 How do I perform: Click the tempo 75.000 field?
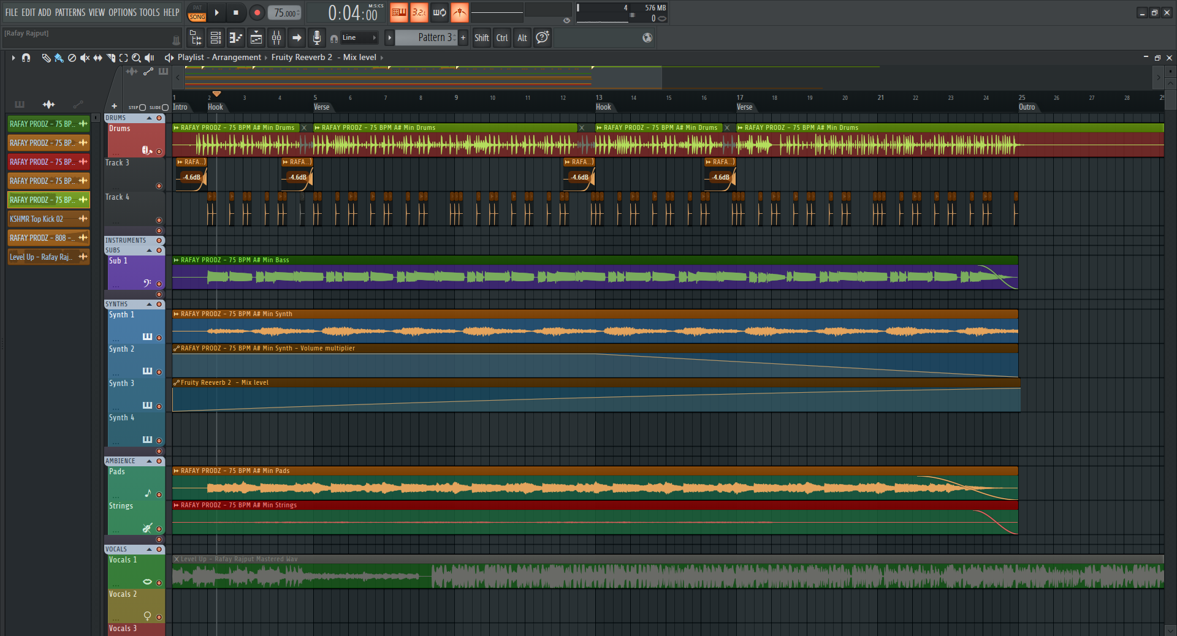[285, 13]
